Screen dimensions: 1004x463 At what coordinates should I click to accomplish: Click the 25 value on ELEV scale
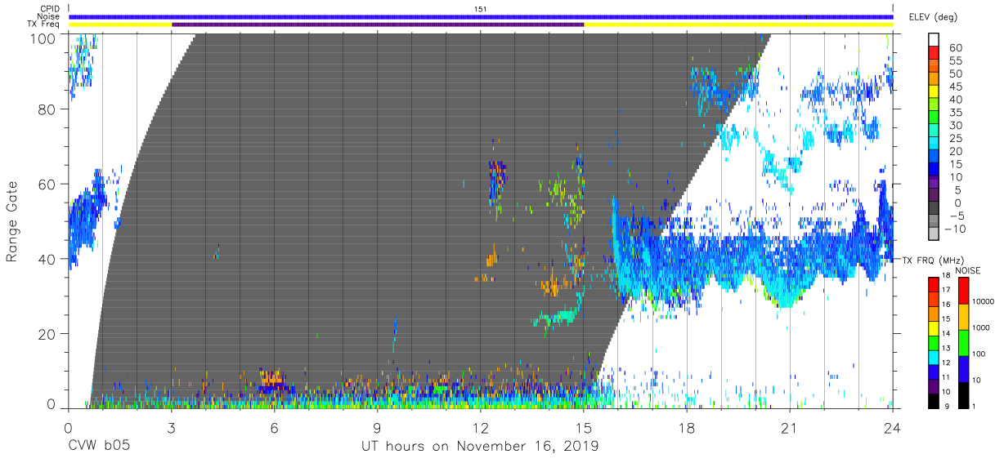pyautogui.click(x=955, y=138)
